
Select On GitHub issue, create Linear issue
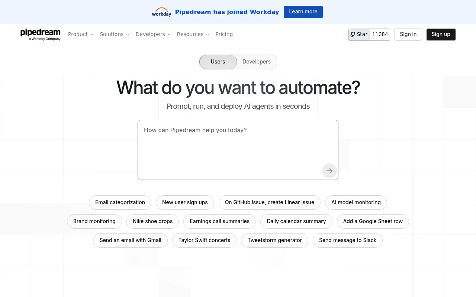click(x=270, y=203)
